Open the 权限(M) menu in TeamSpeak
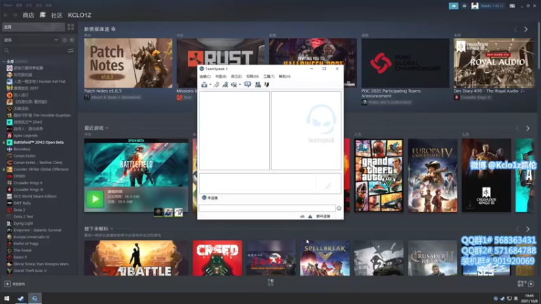The image size is (541, 304). [252, 76]
